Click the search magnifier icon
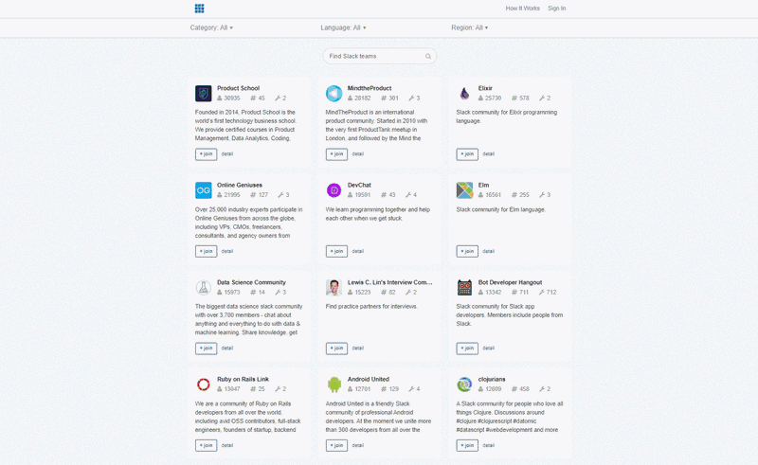The height and width of the screenshot is (465, 758). [428, 56]
